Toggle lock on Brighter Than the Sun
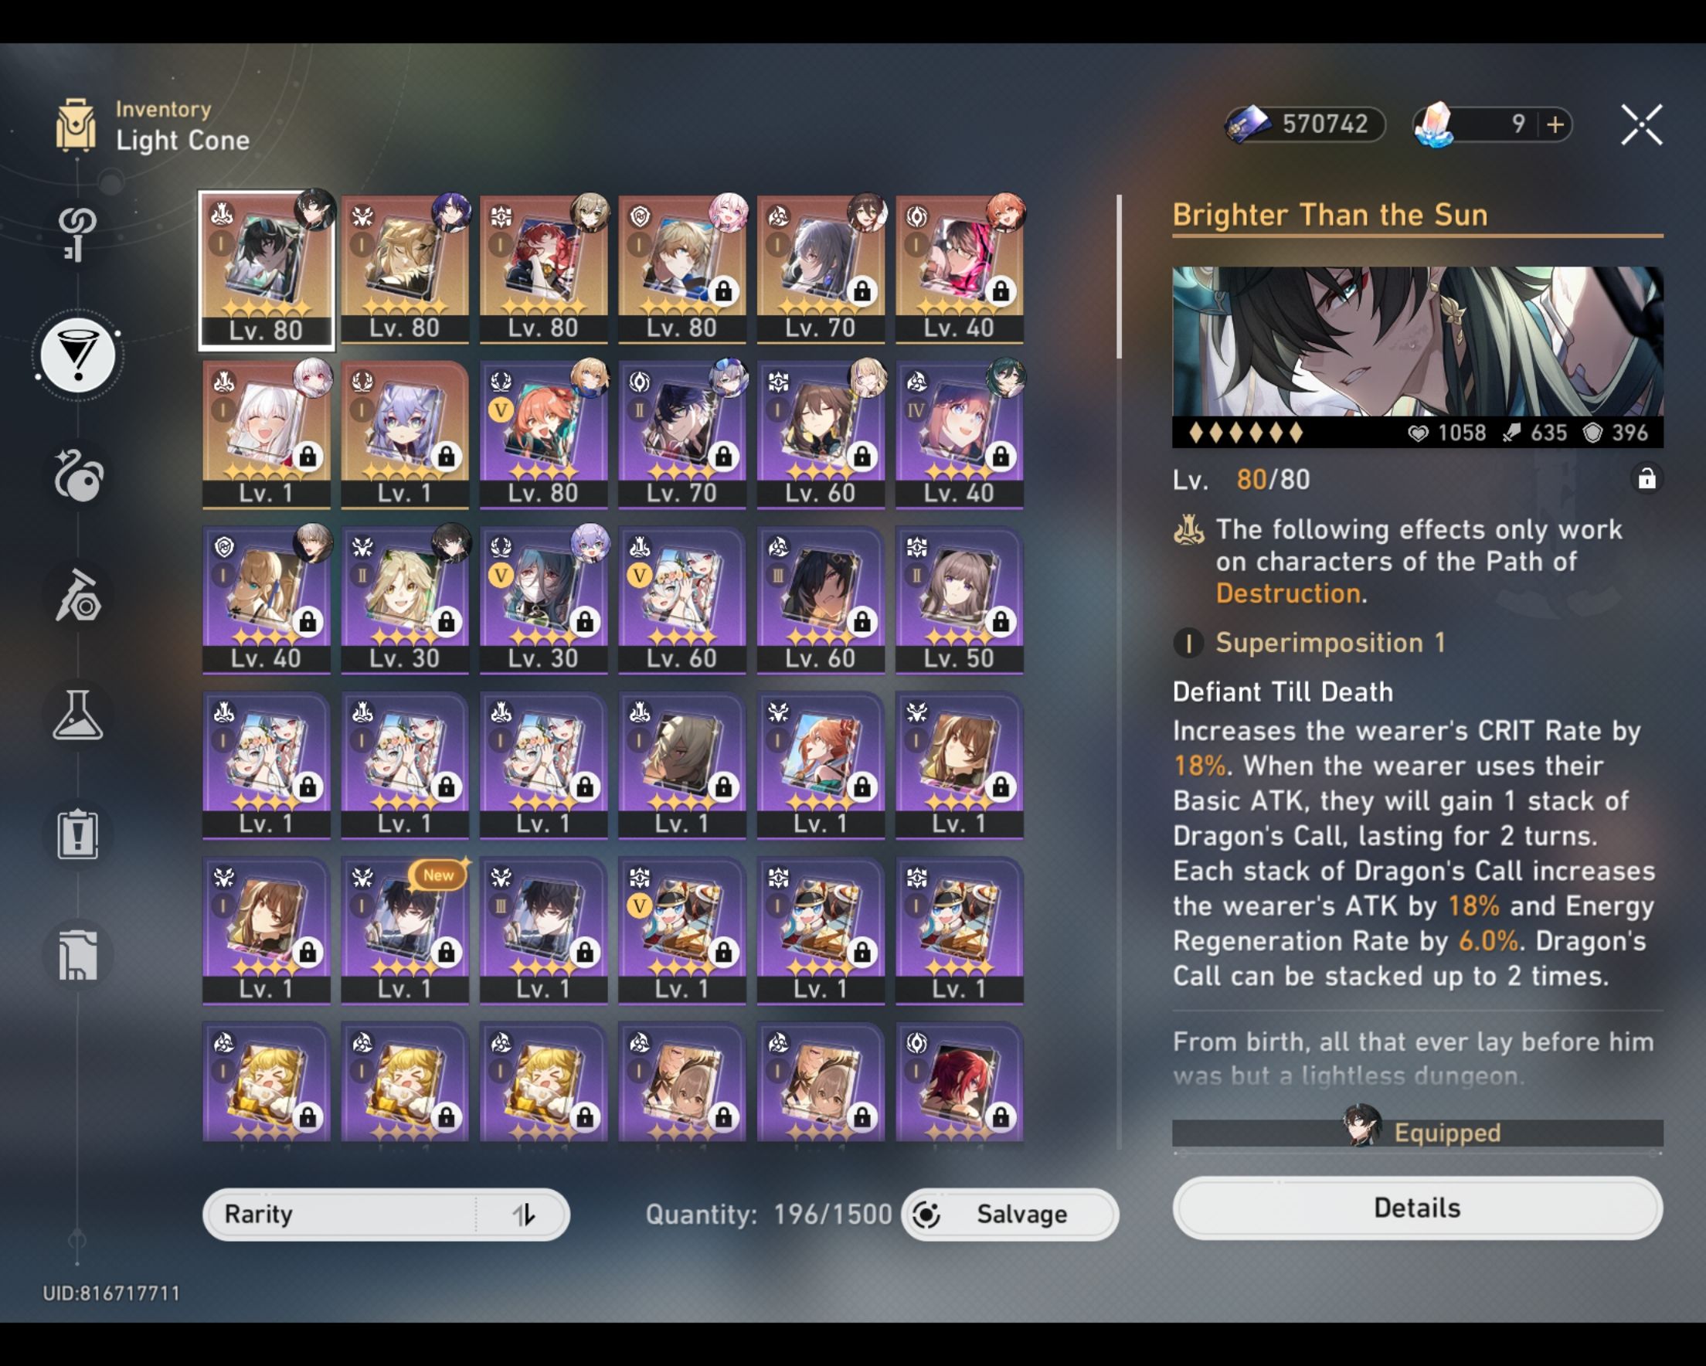This screenshot has width=1706, height=1366. [1647, 479]
